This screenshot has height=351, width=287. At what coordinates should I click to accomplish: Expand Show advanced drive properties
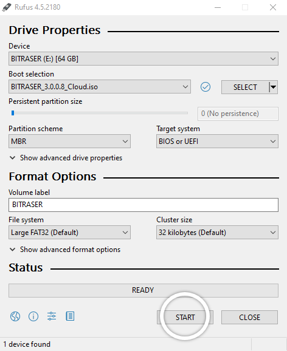coord(66,158)
